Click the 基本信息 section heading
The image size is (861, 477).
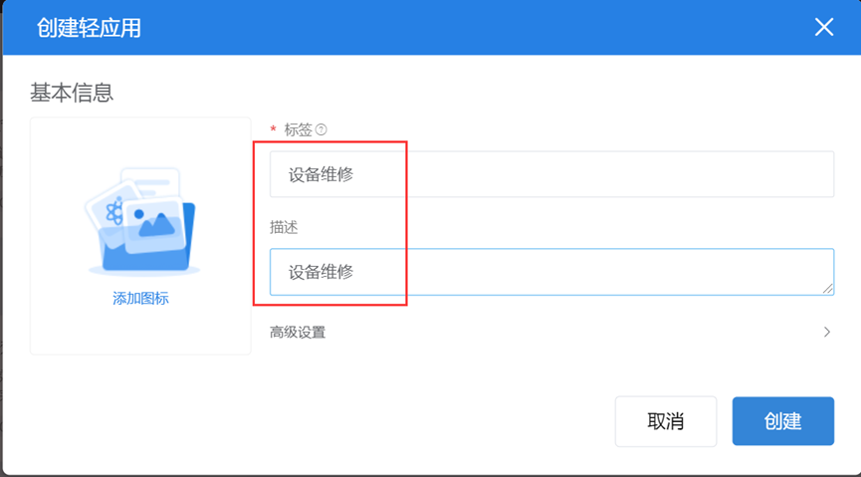(72, 93)
